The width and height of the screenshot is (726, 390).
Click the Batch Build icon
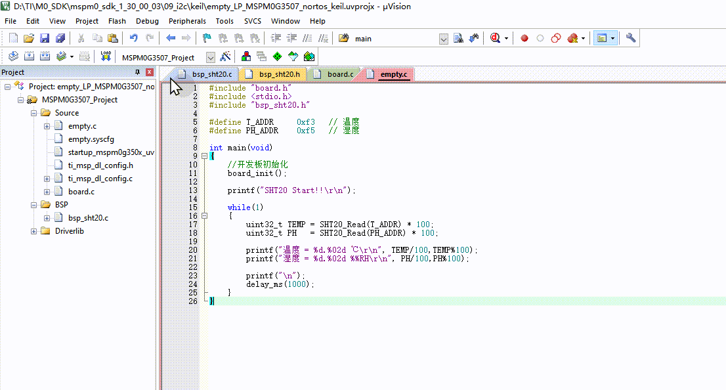(60, 56)
